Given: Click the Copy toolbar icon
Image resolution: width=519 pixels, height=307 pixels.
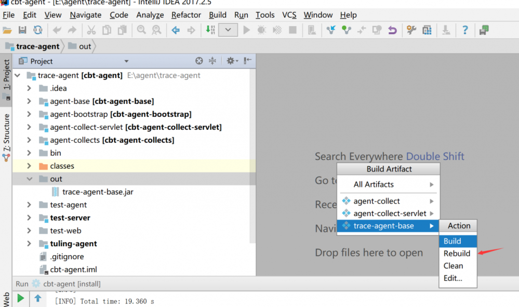Looking at the screenshot, I should (107, 30).
